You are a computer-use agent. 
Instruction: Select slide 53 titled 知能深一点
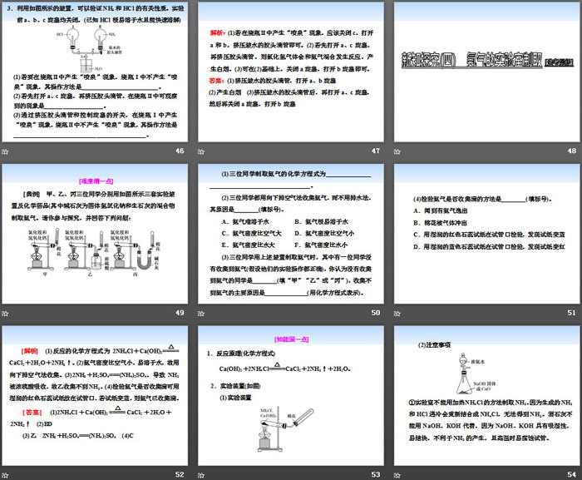click(x=290, y=396)
